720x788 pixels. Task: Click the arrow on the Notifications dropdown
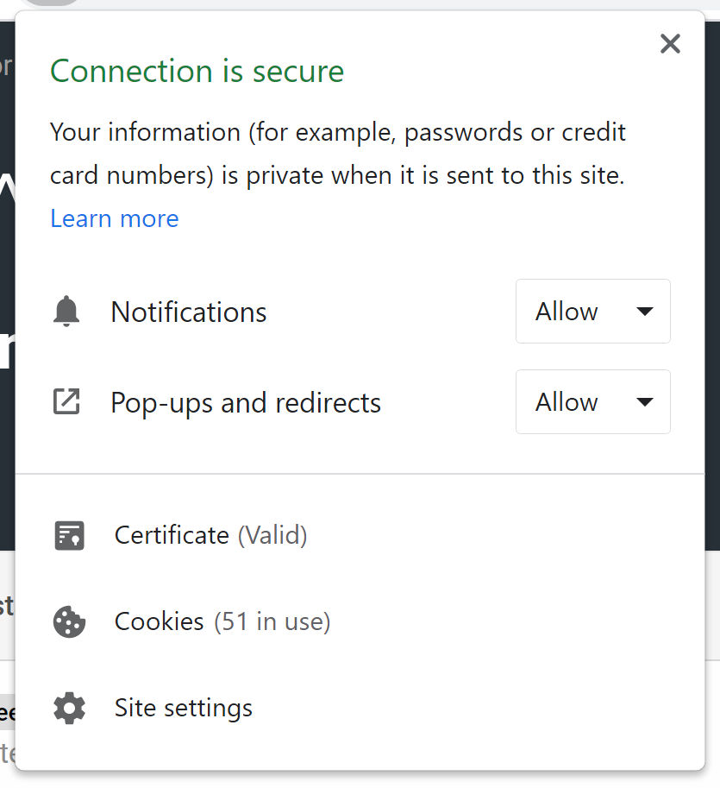click(x=645, y=312)
